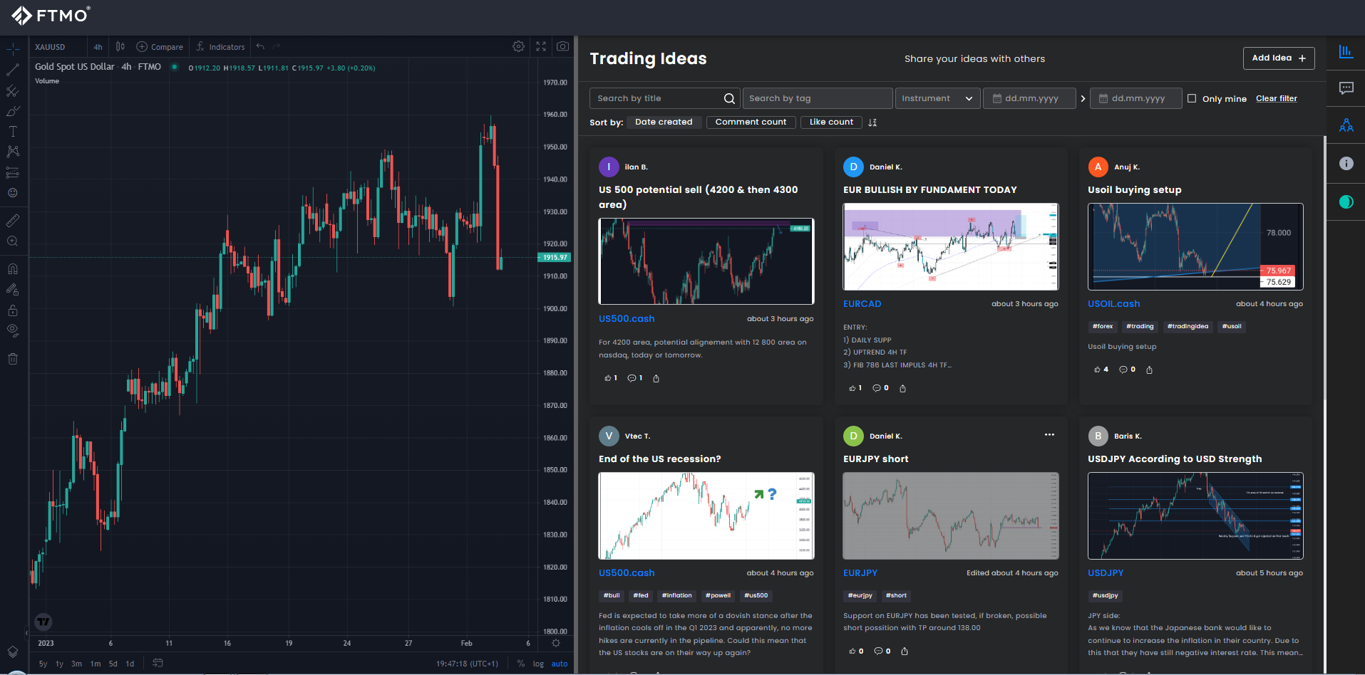The image size is (1365, 675).
Task: Click the Add Idea button
Action: (1278, 58)
